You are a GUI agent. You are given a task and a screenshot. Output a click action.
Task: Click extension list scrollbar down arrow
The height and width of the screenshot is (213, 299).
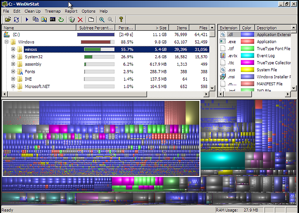tap(294, 88)
